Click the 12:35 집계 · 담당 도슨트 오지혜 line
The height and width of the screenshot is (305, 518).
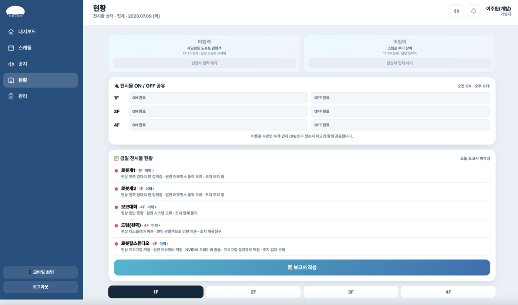tap(204, 54)
